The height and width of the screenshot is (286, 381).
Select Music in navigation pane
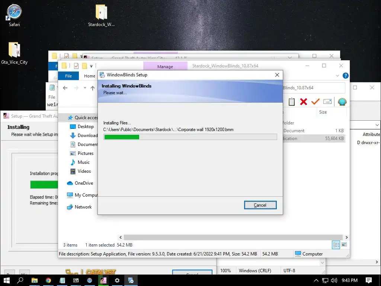(x=80, y=162)
